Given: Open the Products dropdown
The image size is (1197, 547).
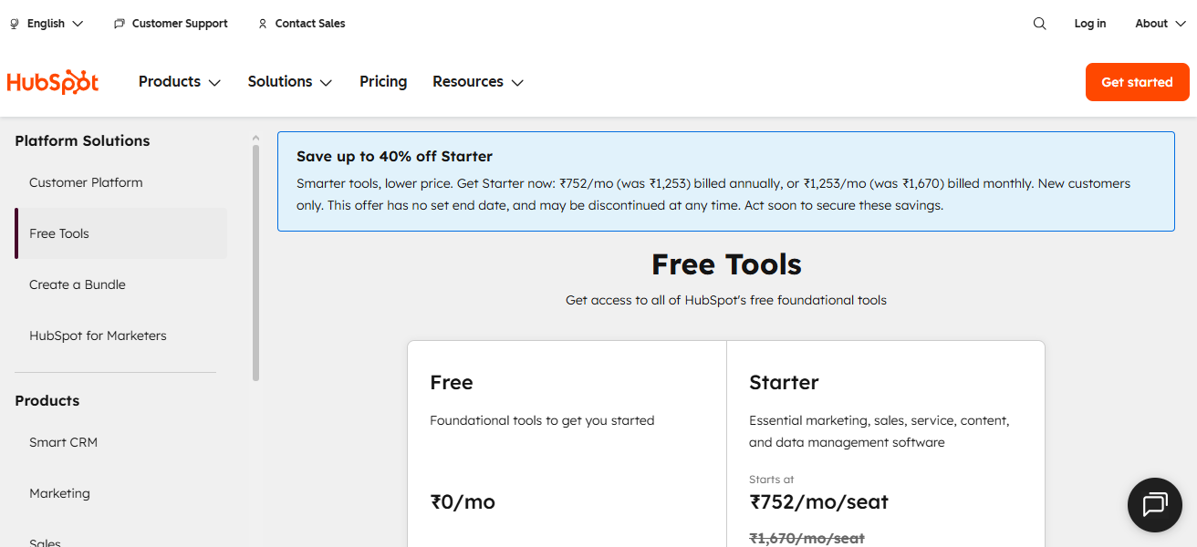Looking at the screenshot, I should click(179, 81).
